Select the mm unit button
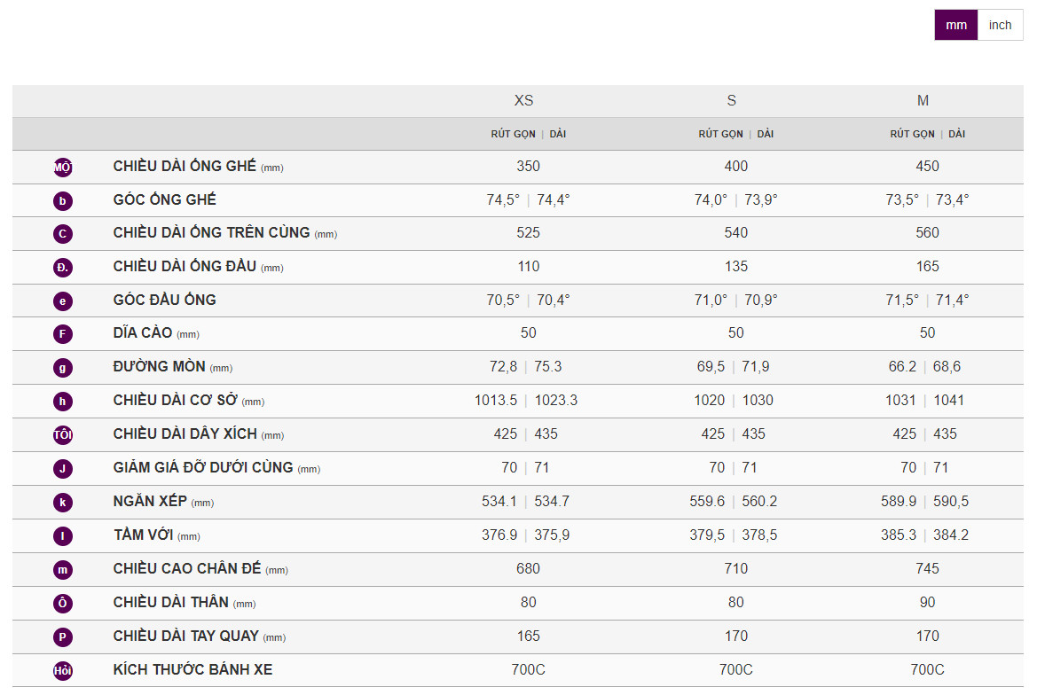Viewport: 1037px width, 695px height. (x=955, y=25)
